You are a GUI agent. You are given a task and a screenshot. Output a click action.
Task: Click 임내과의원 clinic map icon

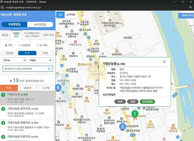coord(128,131)
